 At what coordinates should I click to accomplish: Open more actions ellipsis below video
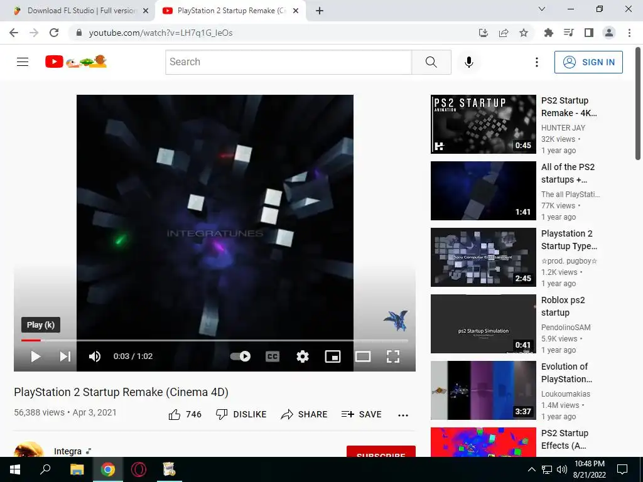403,415
